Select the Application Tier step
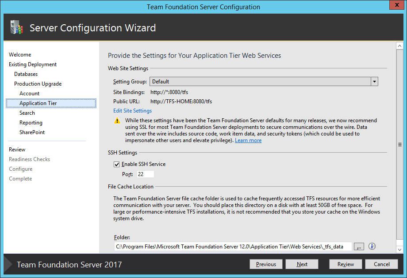This screenshot has width=407, height=278. tap(51, 103)
